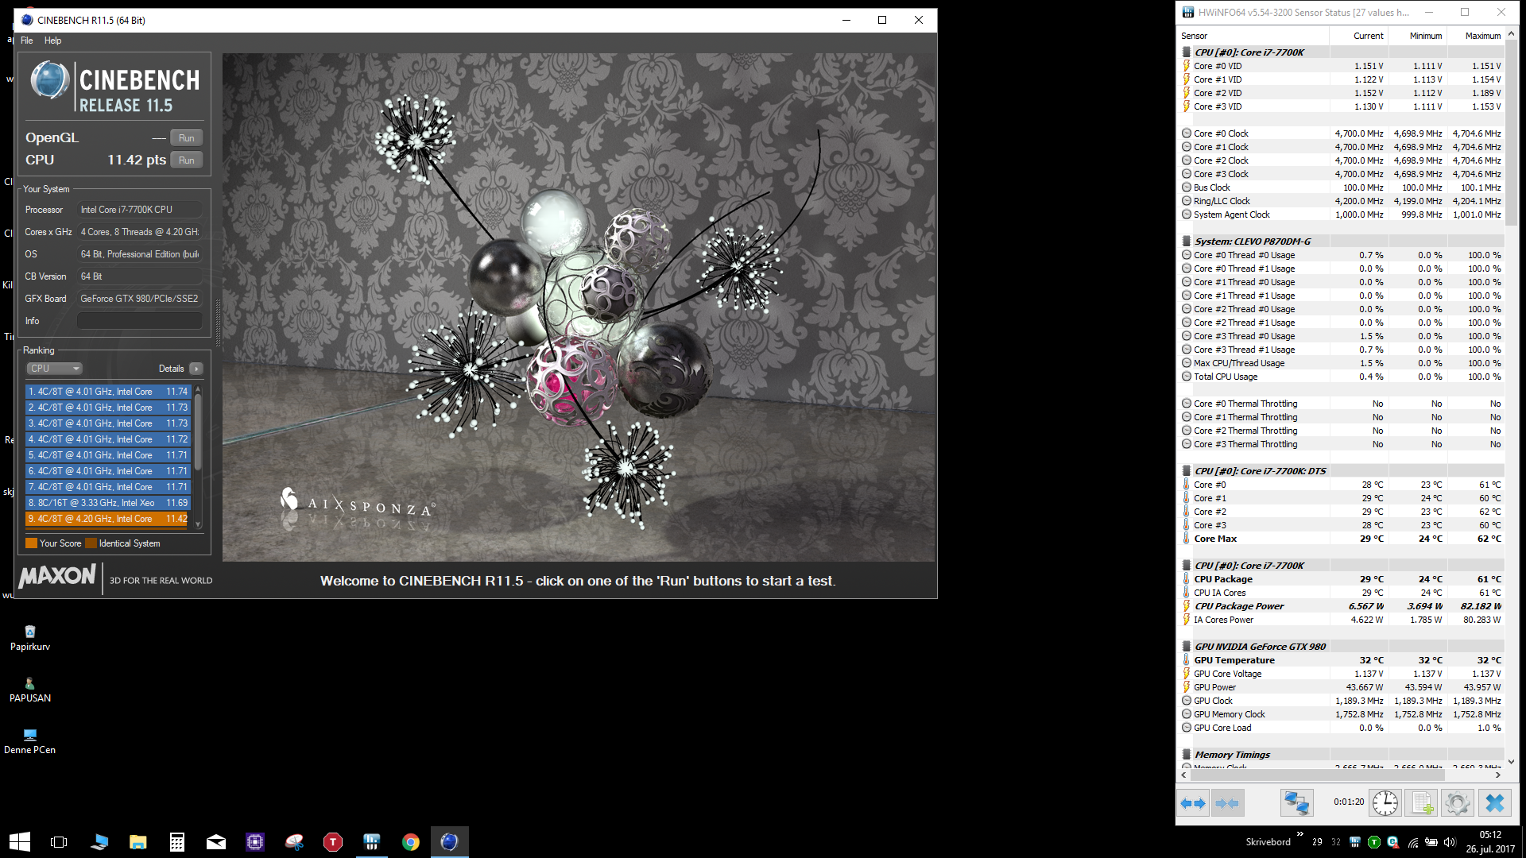Open the CPU ranking dropdown
Screen dimensions: 1526x858
pos(55,369)
